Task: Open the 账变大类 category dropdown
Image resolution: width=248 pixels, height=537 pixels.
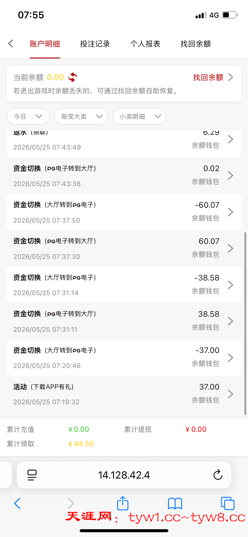Action: 81,116
